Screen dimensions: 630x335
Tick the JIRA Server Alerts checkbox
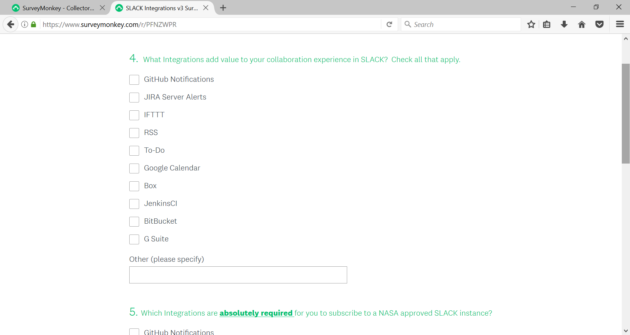(134, 98)
